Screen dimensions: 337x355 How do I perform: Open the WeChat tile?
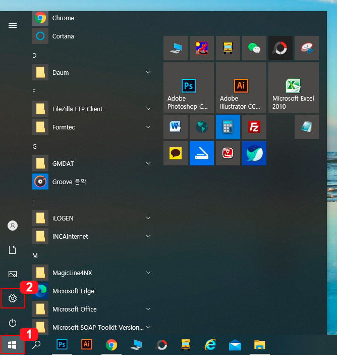coord(254,48)
